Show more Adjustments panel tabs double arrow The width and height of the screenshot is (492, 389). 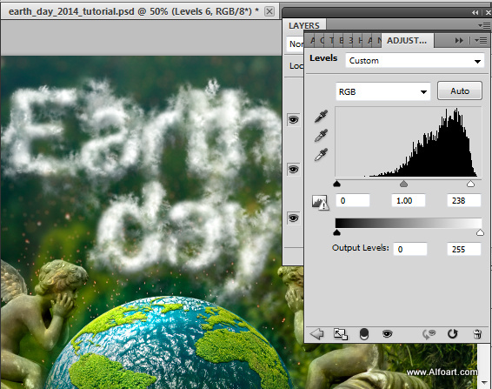pyautogui.click(x=459, y=41)
